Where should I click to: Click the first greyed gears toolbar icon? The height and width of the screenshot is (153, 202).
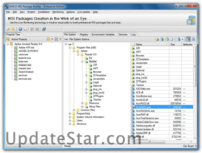click(32, 29)
